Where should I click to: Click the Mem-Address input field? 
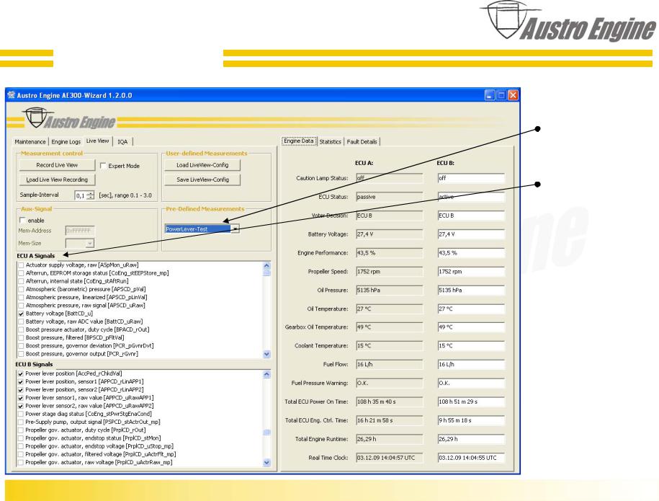80,231
